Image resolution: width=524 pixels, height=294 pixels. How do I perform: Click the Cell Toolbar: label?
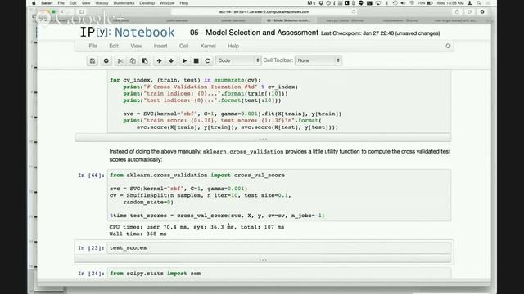point(278,60)
